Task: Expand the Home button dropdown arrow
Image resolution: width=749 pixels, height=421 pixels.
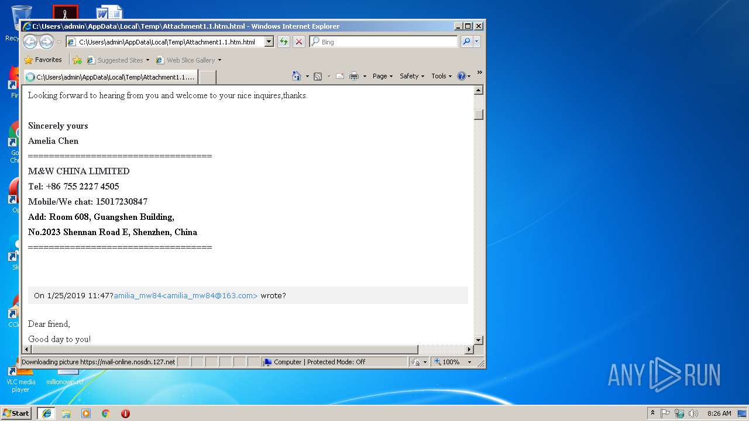Action: [307, 76]
